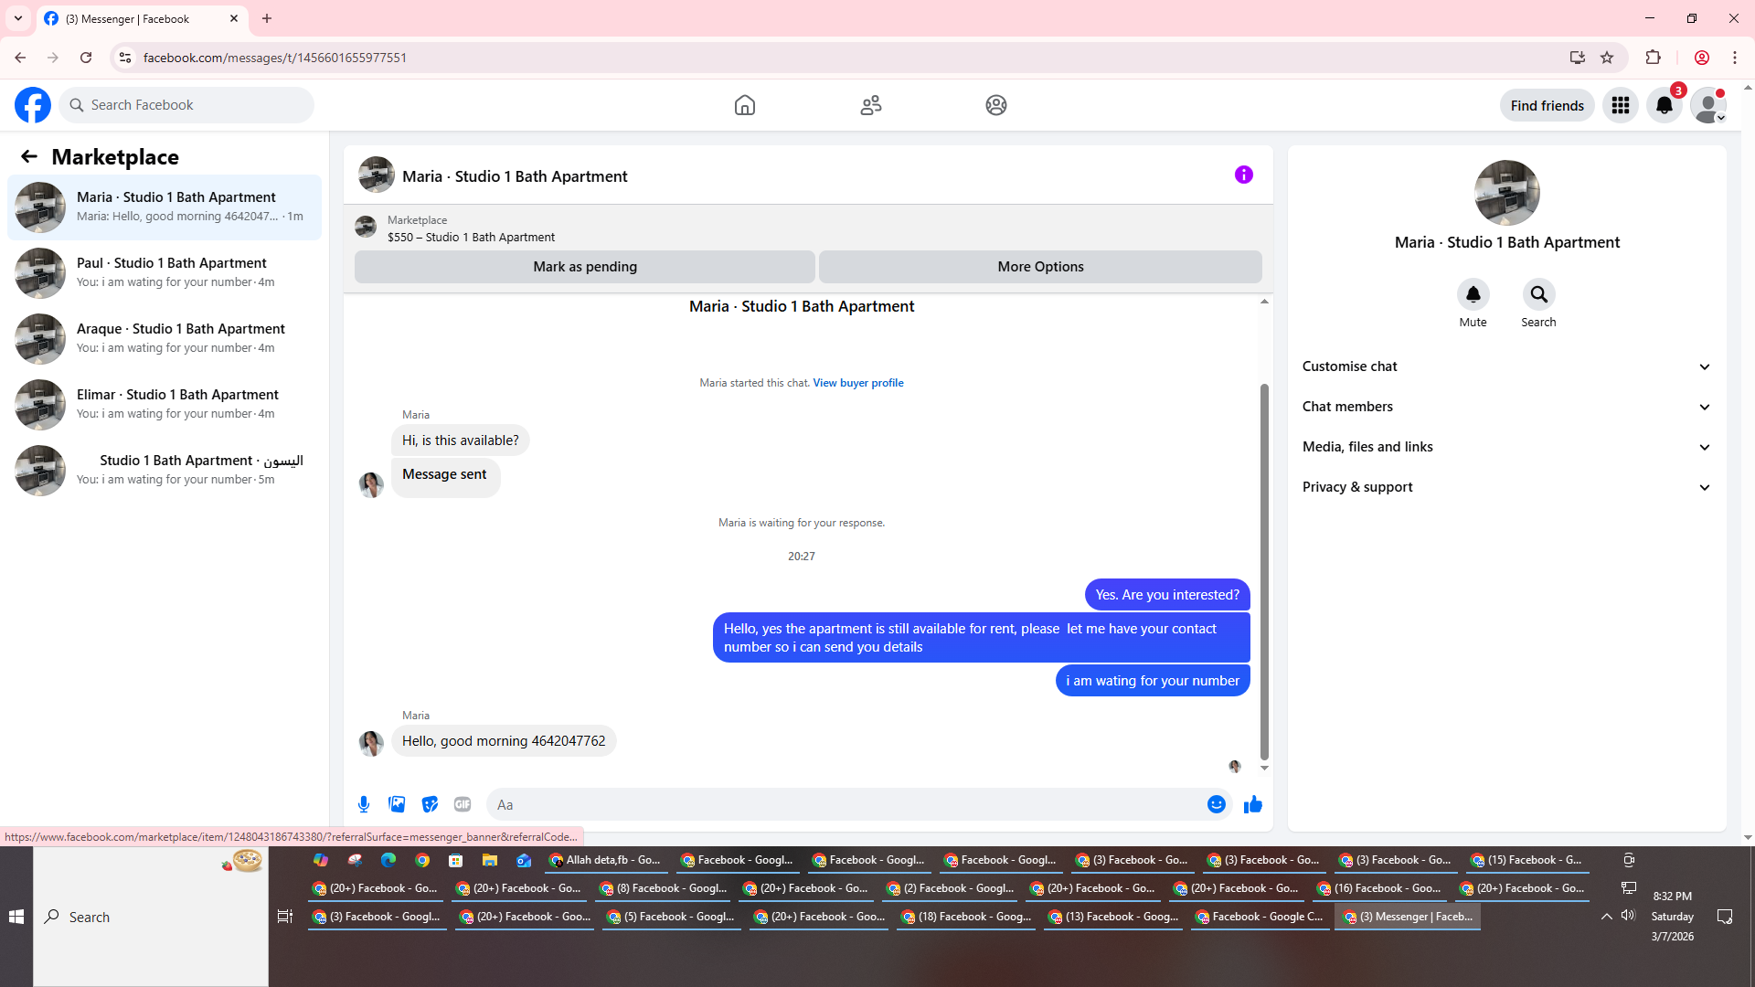Viewport: 1755px width, 987px height.
Task: Send a thumbs-up like
Action: pos(1253,804)
